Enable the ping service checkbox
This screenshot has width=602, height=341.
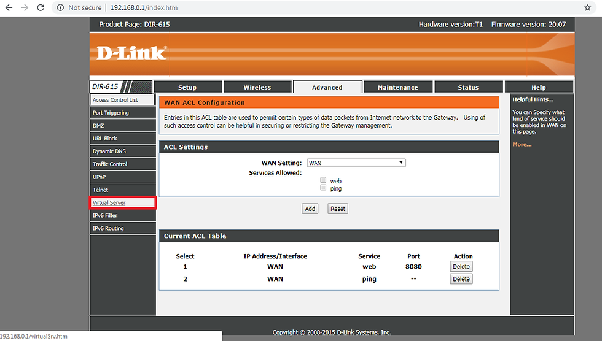[323, 187]
